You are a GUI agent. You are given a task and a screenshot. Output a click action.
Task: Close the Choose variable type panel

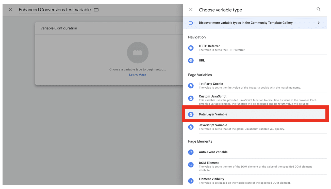point(191,10)
